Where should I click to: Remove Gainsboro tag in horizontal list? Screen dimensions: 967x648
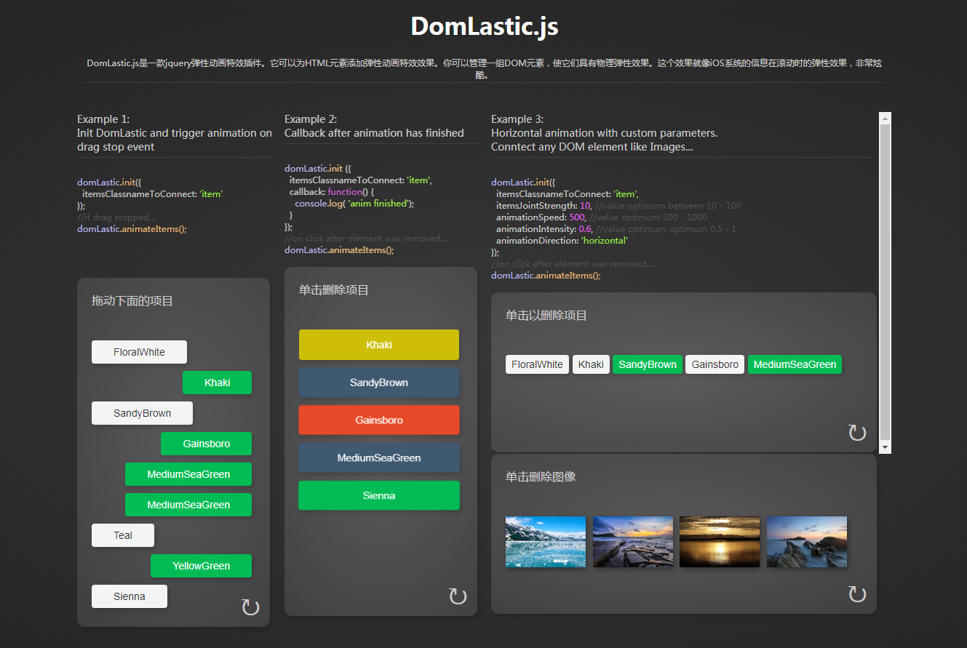pos(715,364)
